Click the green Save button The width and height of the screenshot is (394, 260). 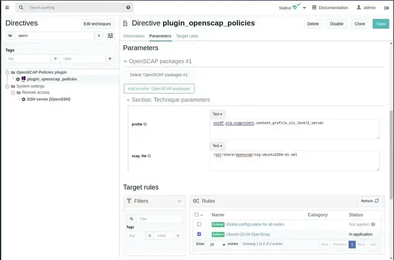[x=381, y=24]
